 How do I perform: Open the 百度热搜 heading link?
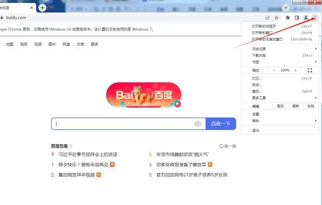(61, 146)
